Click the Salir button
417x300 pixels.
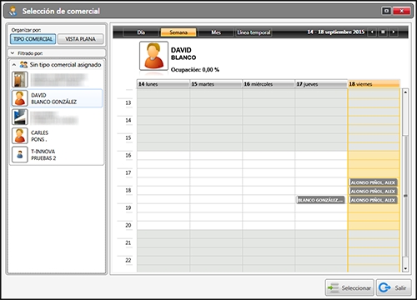pyautogui.click(x=394, y=287)
